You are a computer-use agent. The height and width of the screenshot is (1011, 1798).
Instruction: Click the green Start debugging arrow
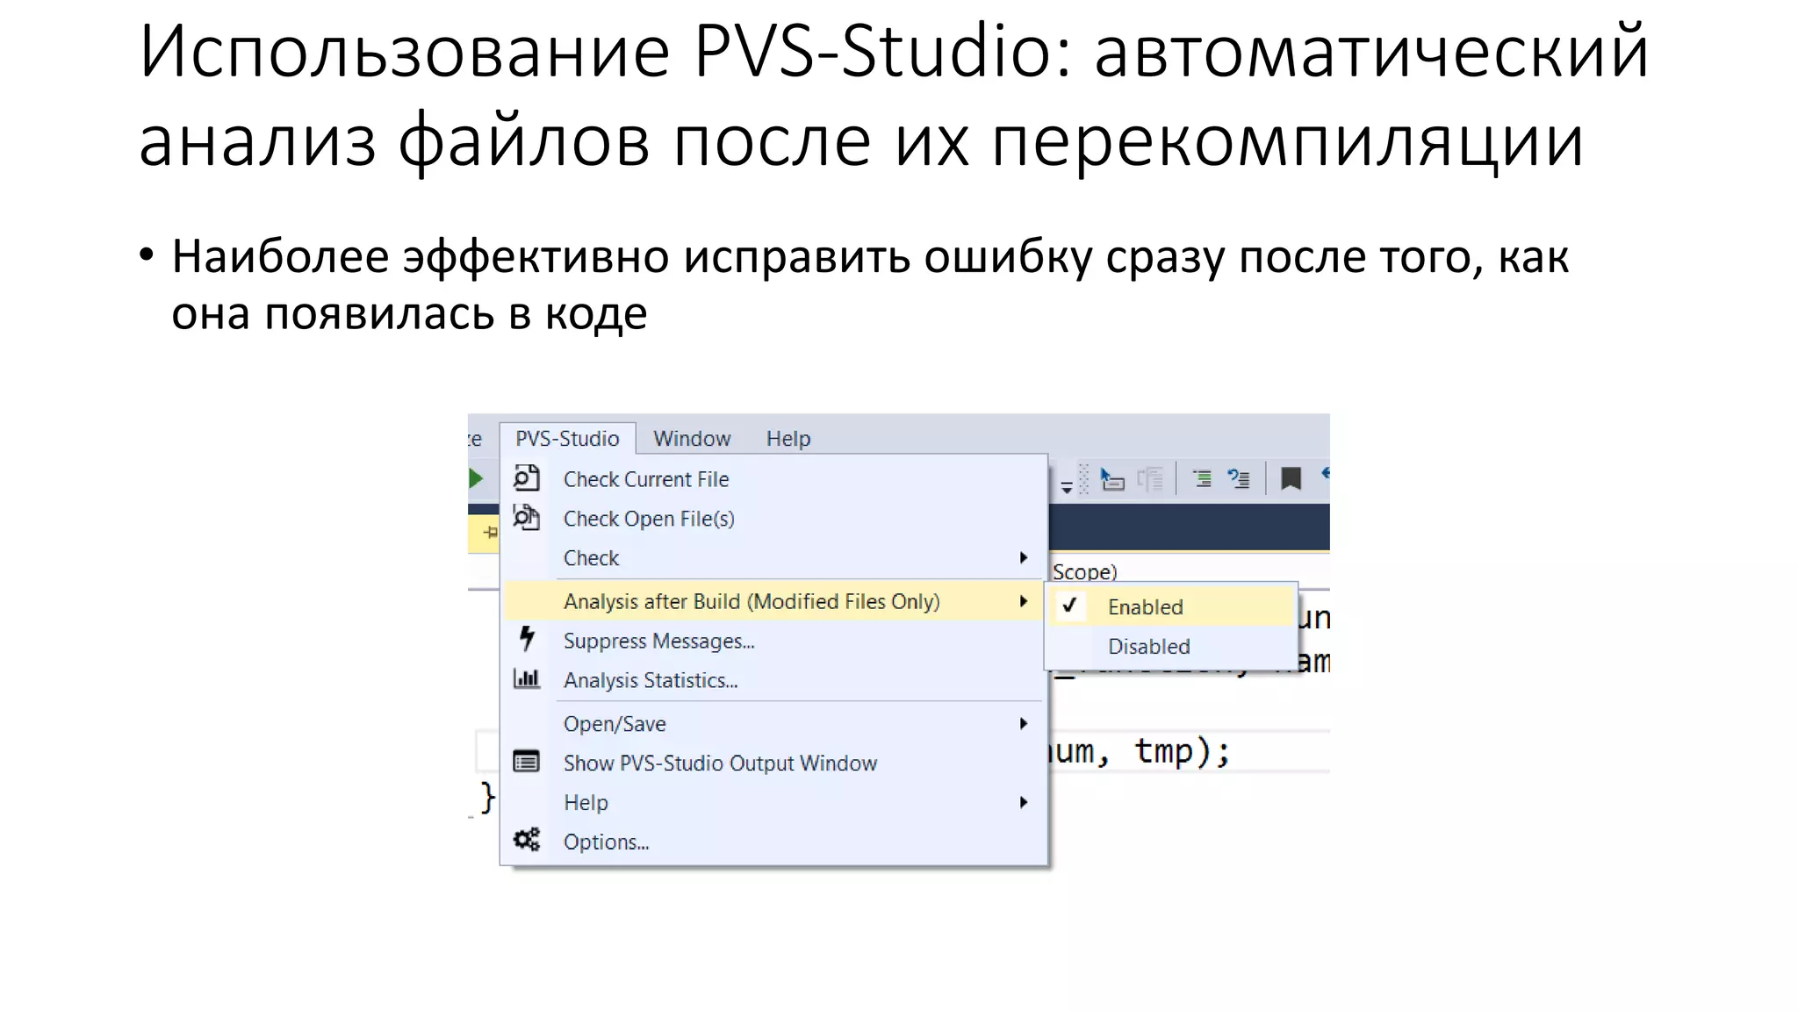(x=475, y=478)
